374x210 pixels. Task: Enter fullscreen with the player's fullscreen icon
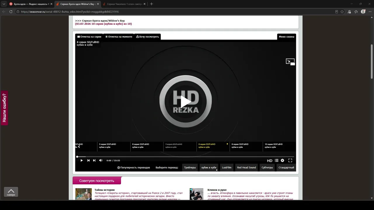290,160
